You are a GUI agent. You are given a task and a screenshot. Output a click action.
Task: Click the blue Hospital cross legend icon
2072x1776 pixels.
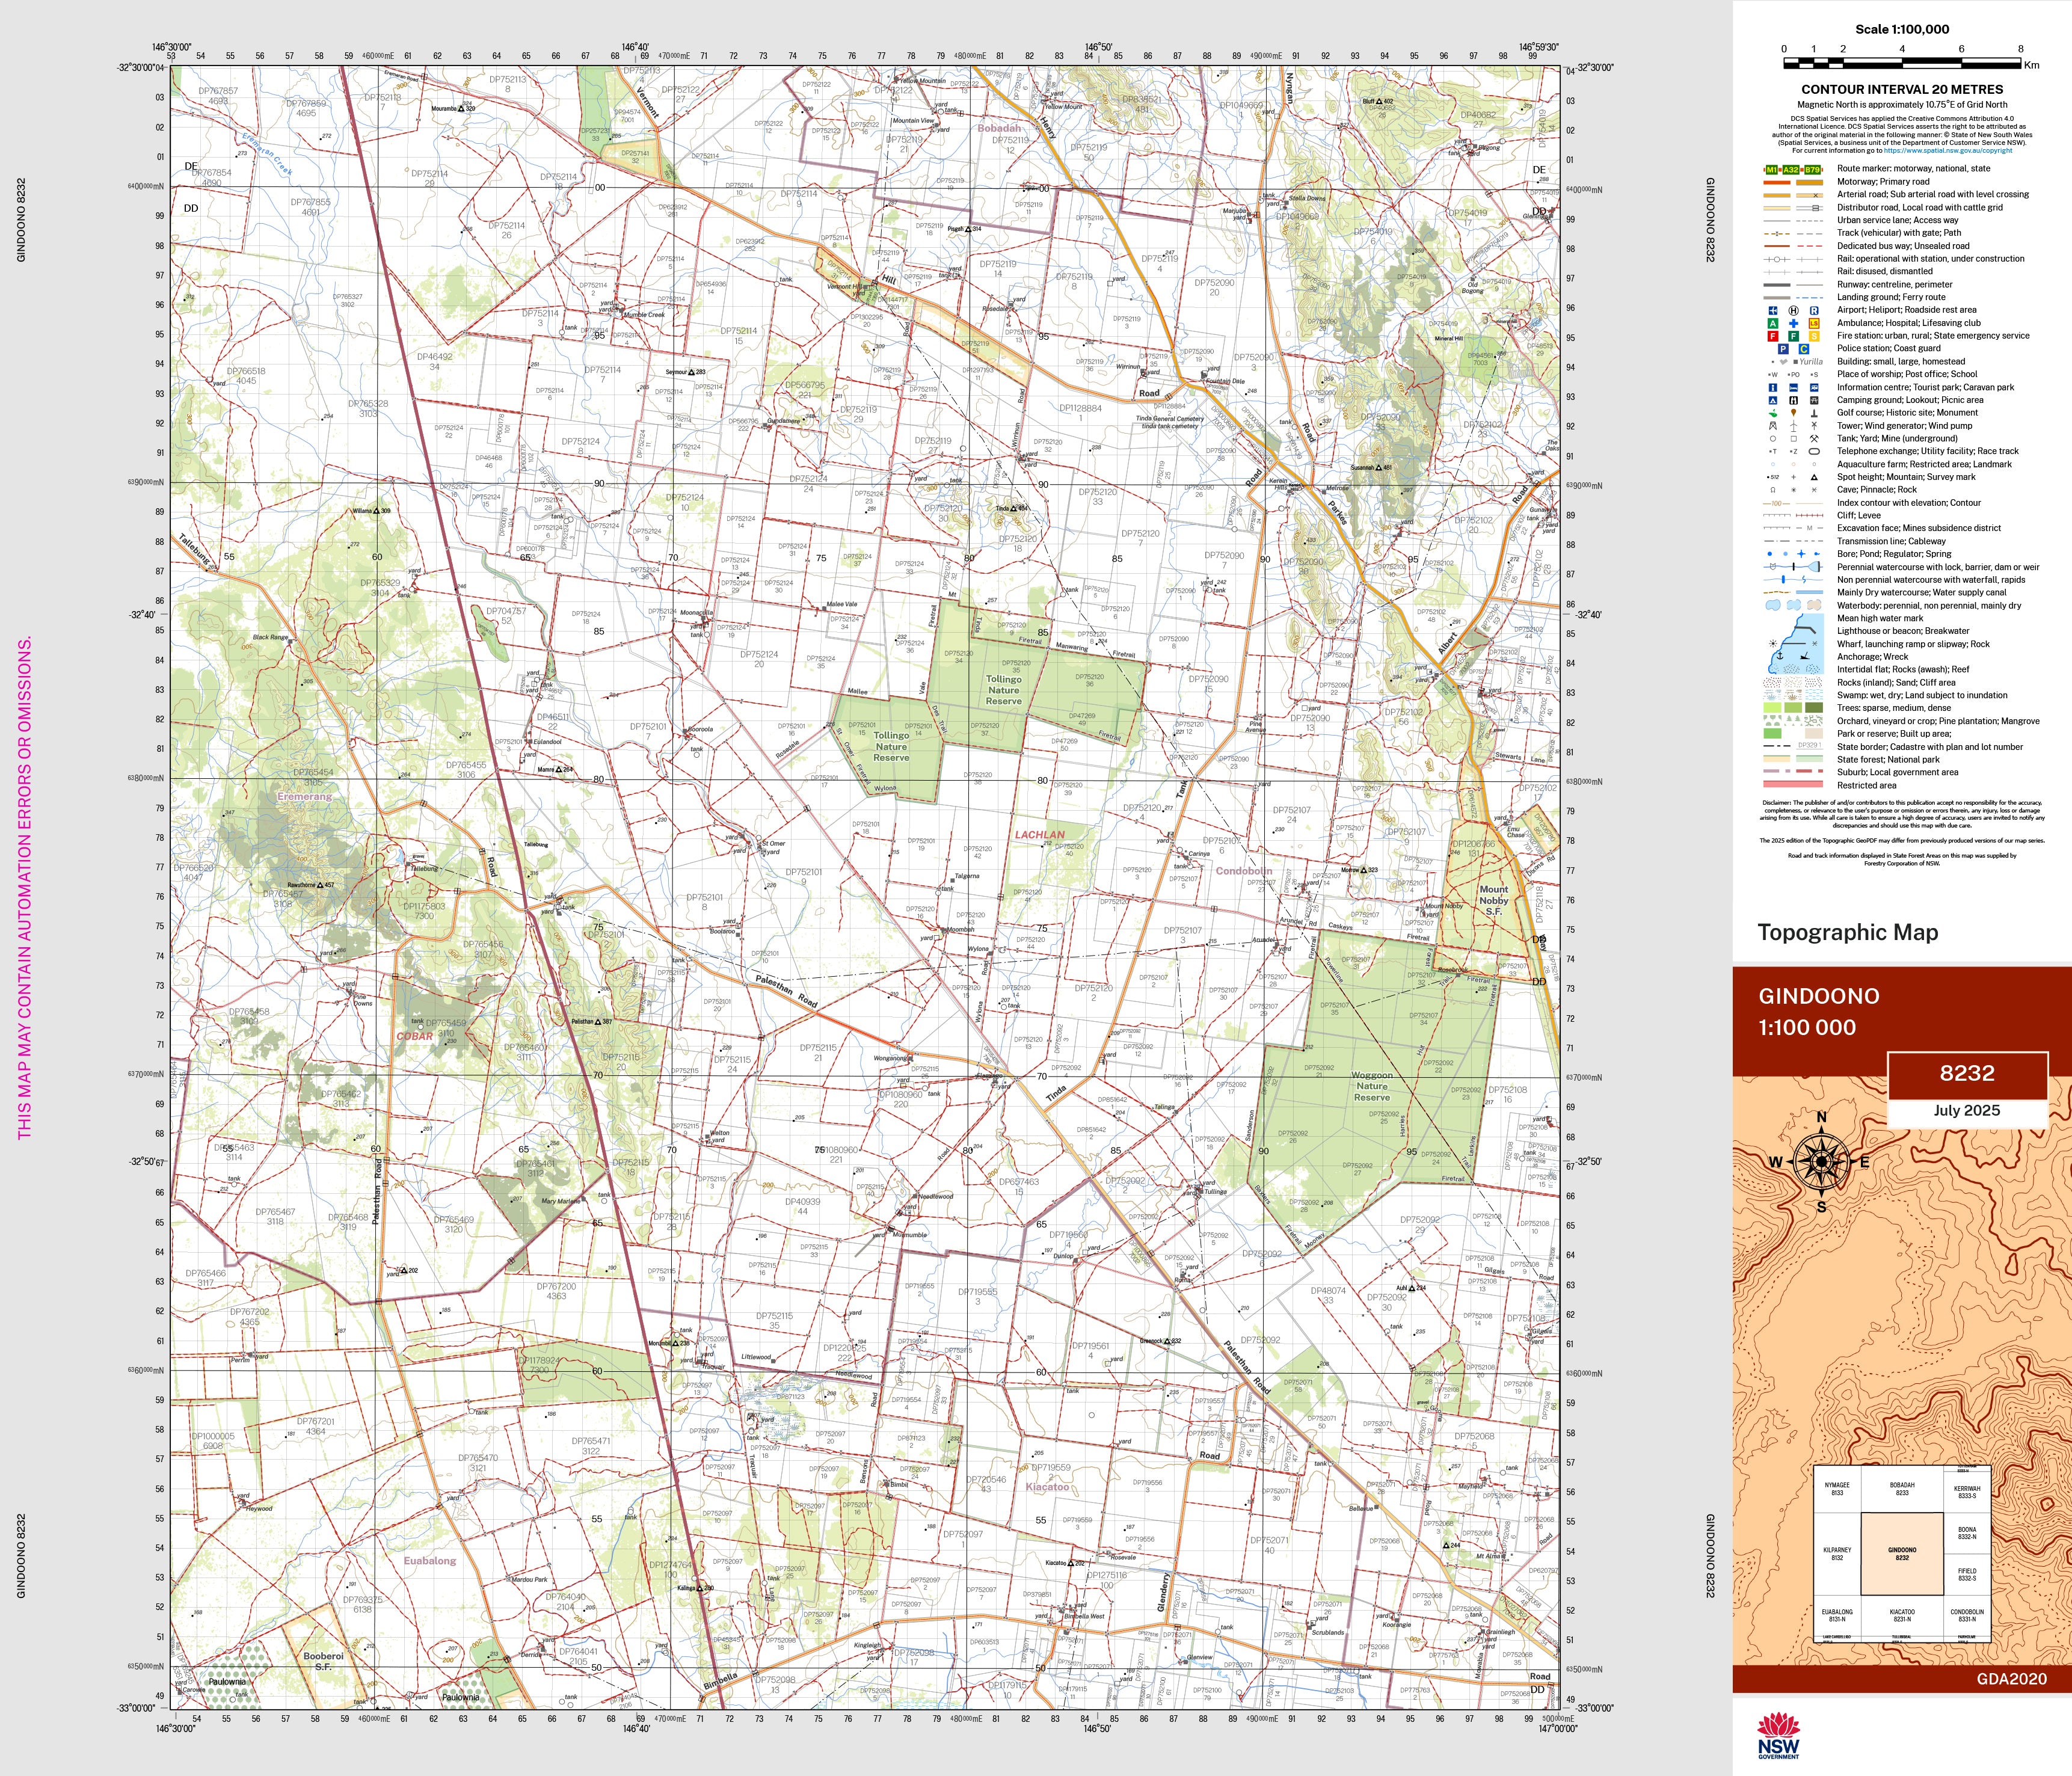pyautogui.click(x=1793, y=323)
